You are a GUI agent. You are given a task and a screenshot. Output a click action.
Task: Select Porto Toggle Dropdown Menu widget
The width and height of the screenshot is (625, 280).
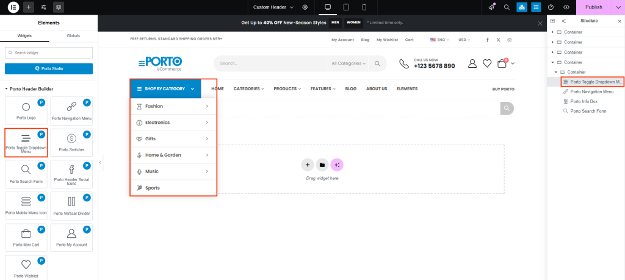26,142
